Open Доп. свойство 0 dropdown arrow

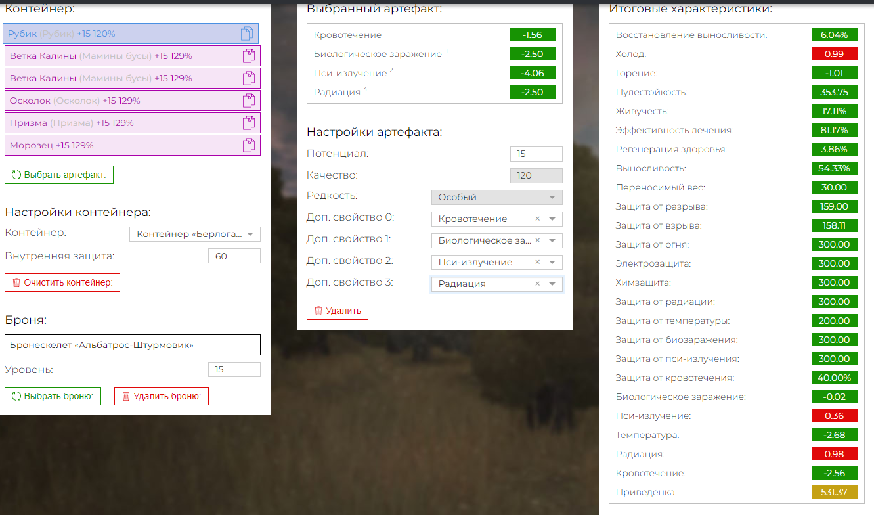pos(552,219)
